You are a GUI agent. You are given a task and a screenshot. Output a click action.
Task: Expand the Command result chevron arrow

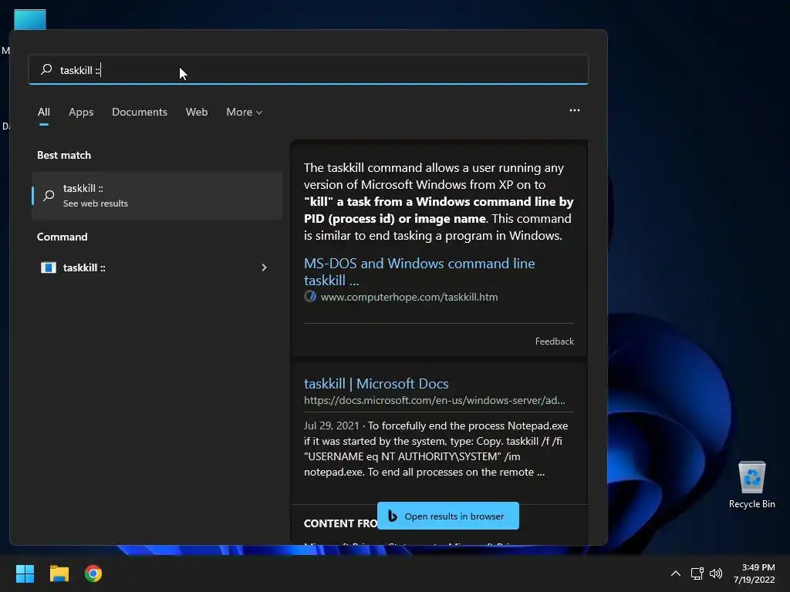(x=264, y=267)
